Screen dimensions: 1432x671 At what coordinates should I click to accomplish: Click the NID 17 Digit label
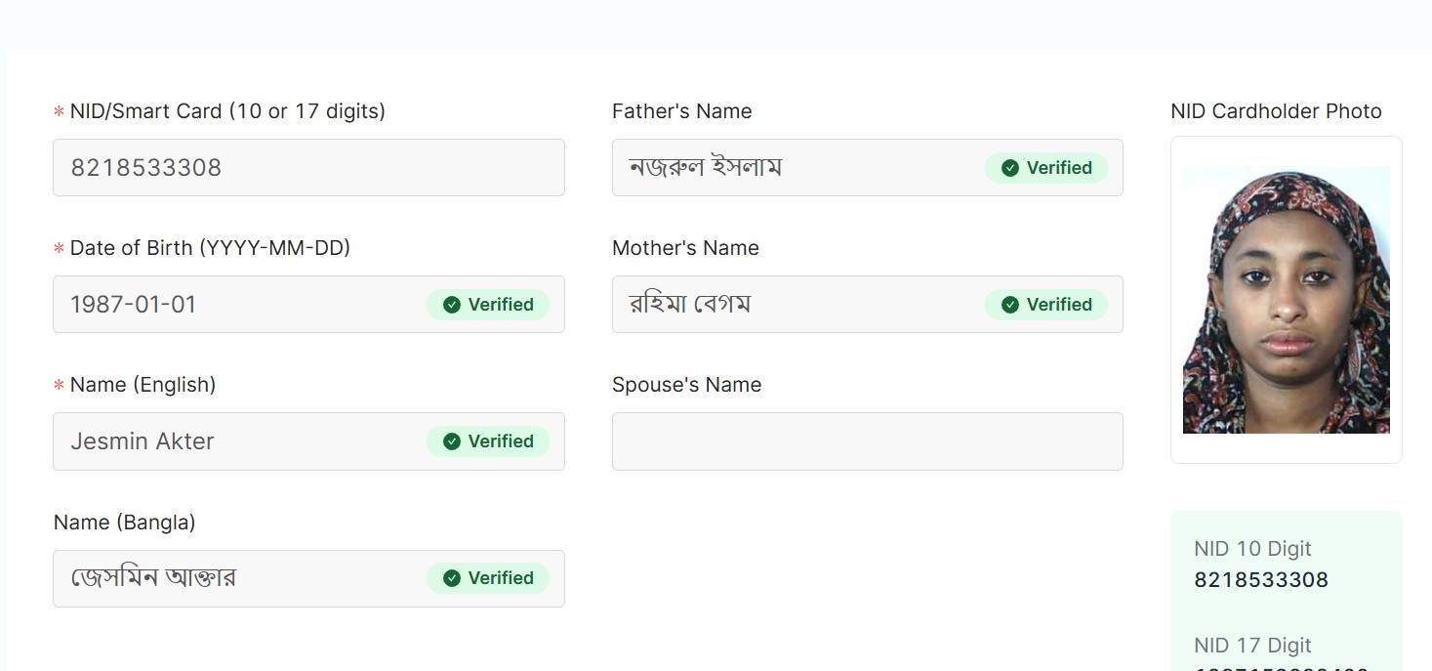pyautogui.click(x=1252, y=646)
